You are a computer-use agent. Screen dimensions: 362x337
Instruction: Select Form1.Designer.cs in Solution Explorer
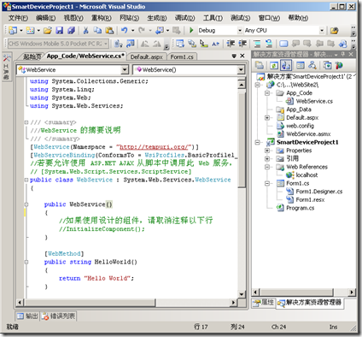tap(319, 192)
